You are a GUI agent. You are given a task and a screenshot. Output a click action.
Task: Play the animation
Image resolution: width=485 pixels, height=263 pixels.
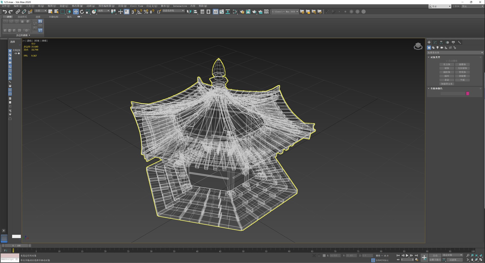tap(407, 255)
